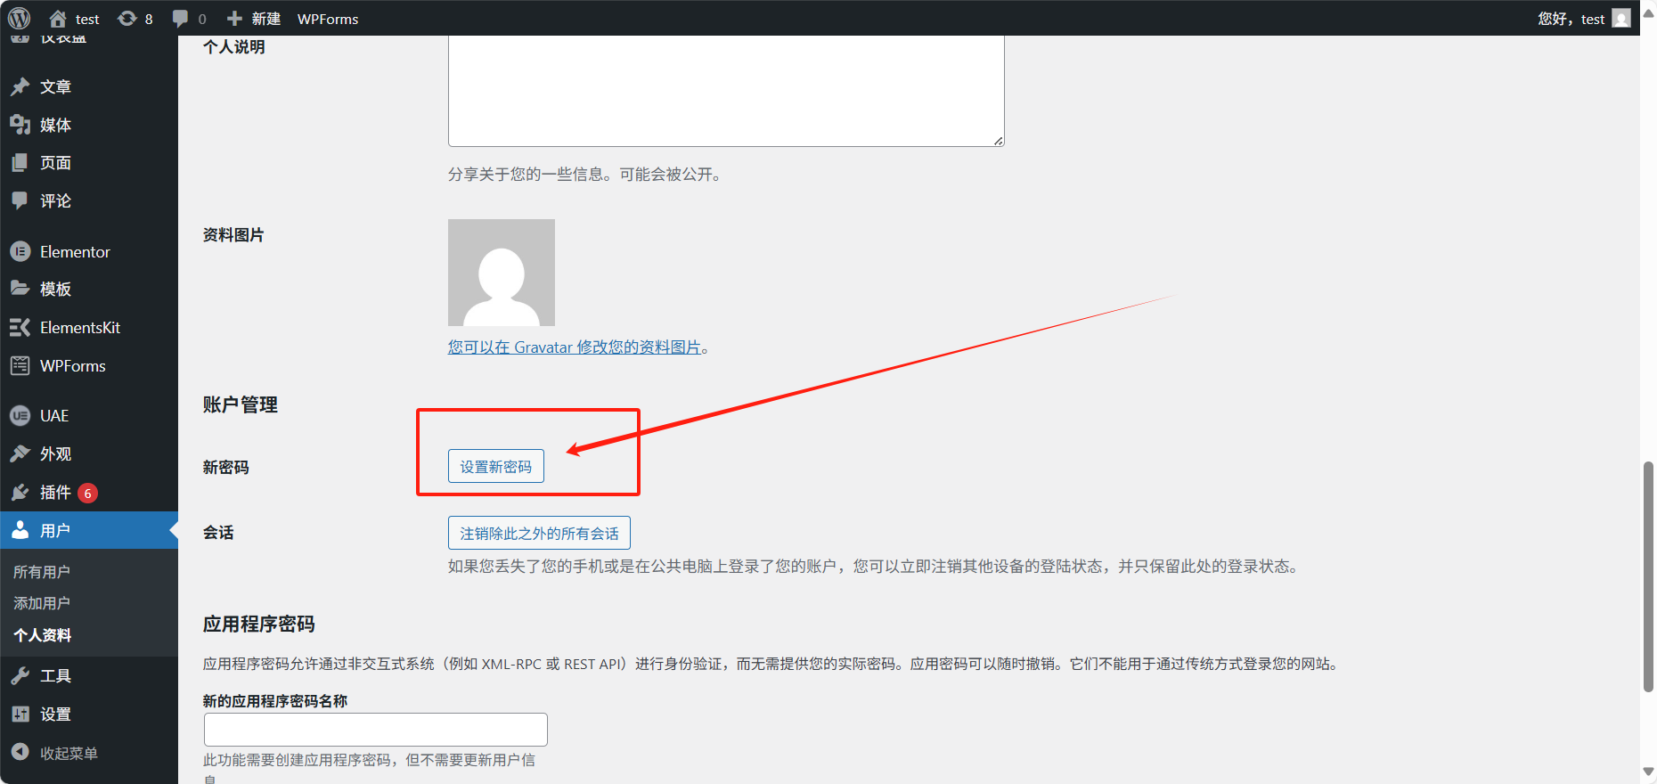
Task: Open the comments bubble icon in admin bar
Action: coord(189,19)
